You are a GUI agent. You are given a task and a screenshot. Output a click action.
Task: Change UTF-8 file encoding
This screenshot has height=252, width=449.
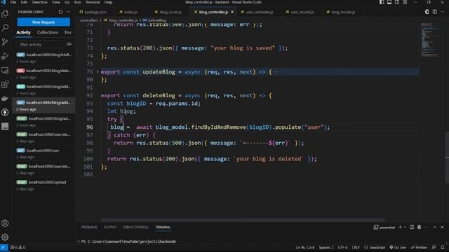click(x=342, y=247)
